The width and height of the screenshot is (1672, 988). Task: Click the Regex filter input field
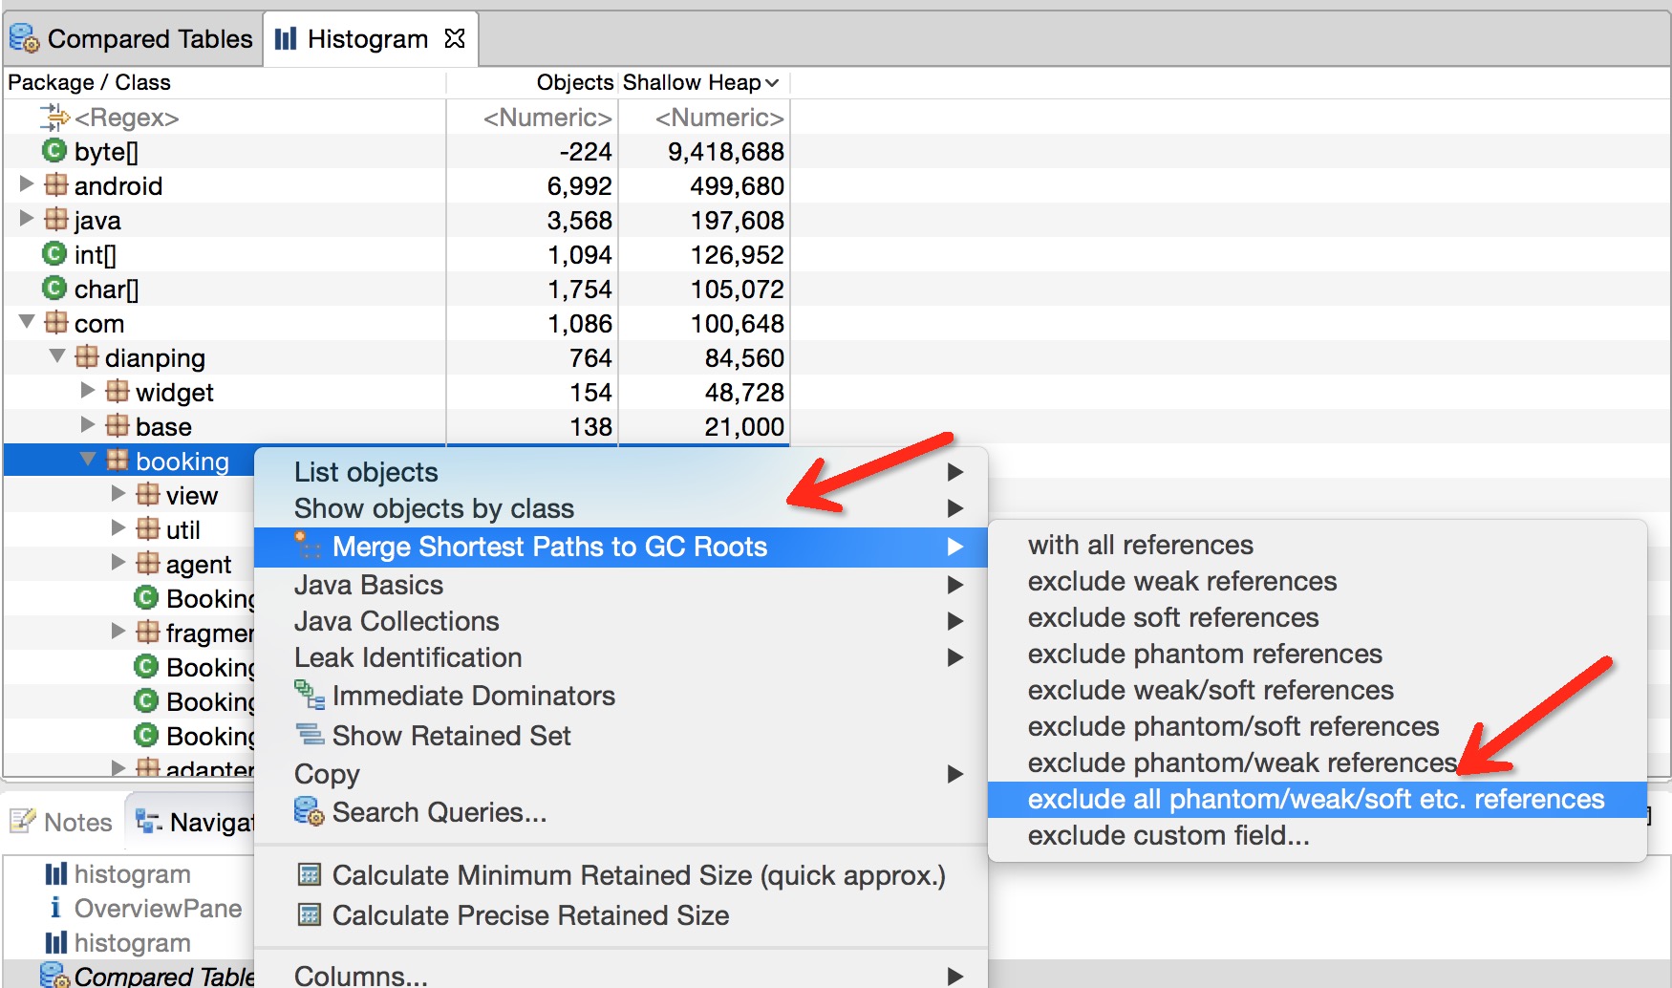click(225, 118)
